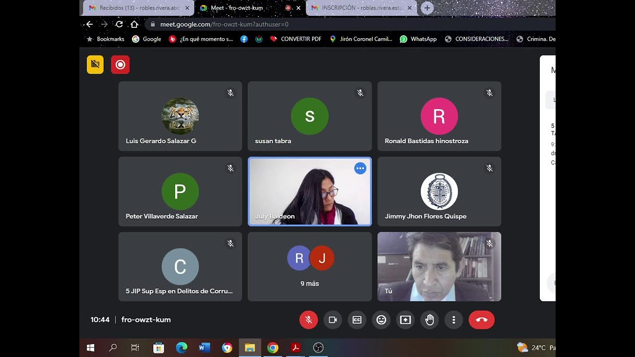
Task: Click muted mic icon on your own tile
Action: (x=490, y=243)
